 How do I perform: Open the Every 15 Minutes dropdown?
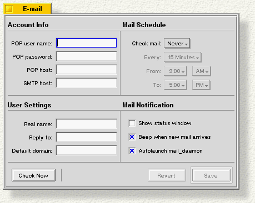[183, 58]
